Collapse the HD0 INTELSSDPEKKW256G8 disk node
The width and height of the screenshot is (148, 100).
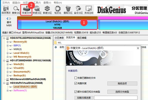pyautogui.click(x=4, y=38)
